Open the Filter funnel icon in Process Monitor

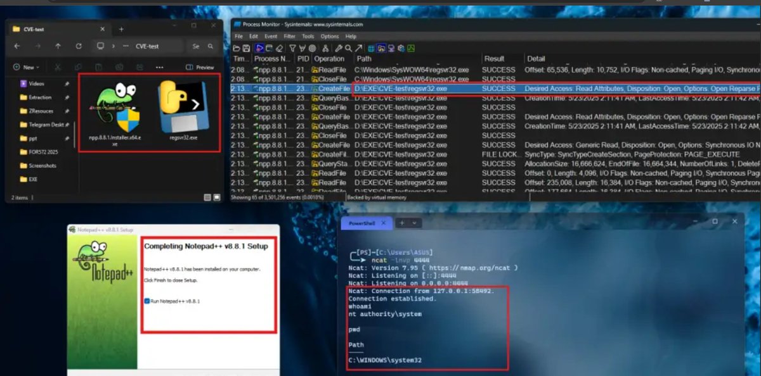pyautogui.click(x=292, y=48)
